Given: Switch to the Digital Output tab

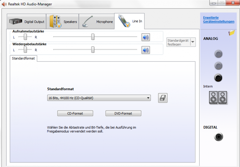Looking at the screenshot, I should (x=27, y=21).
